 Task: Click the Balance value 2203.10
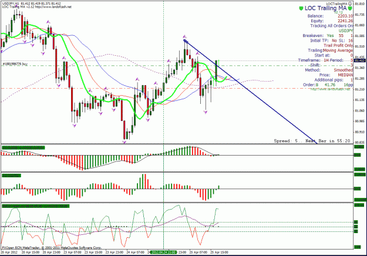pyautogui.click(x=345, y=16)
